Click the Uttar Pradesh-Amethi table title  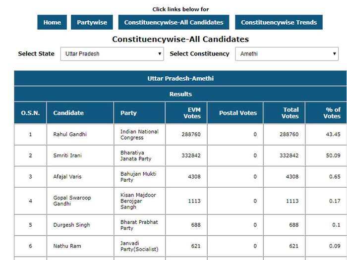coord(180,78)
